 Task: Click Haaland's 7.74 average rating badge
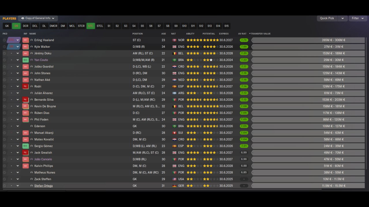tap(244, 40)
